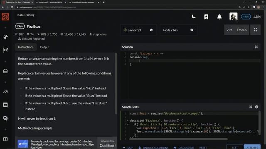Click UNLOCK SOLUTIONS

coord(153,147)
